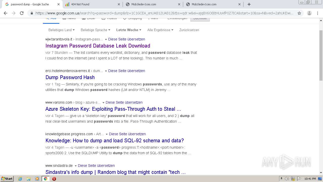The image size is (323, 182).
Task: Click the address bar URL field
Action: [164, 13]
